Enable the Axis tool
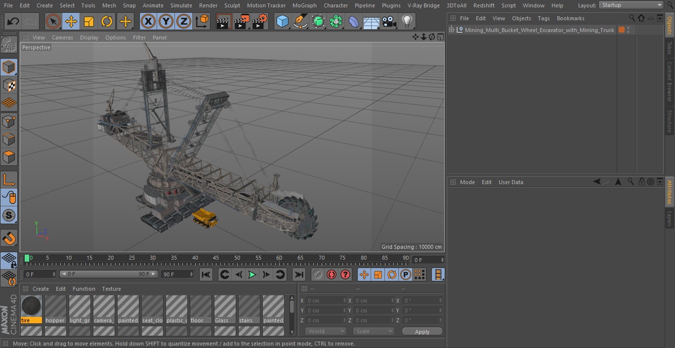 pos(9,180)
